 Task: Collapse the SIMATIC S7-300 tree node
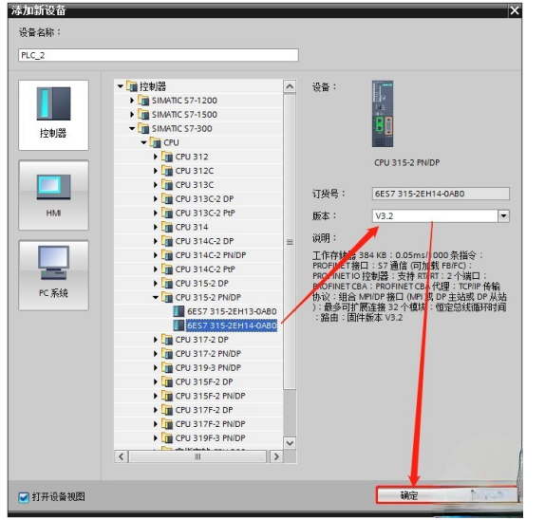pos(132,128)
